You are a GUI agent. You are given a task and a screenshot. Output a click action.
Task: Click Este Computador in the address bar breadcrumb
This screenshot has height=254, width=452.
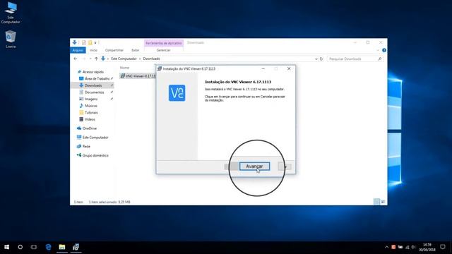click(124, 59)
